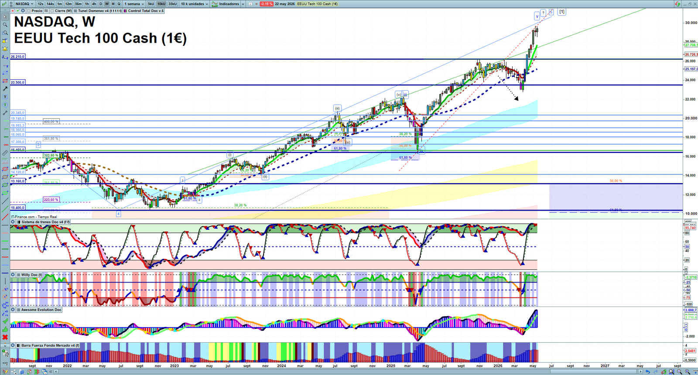Click the red plus add-indicator icon
Viewport: 698px width, 375px height.
click(x=13, y=11)
